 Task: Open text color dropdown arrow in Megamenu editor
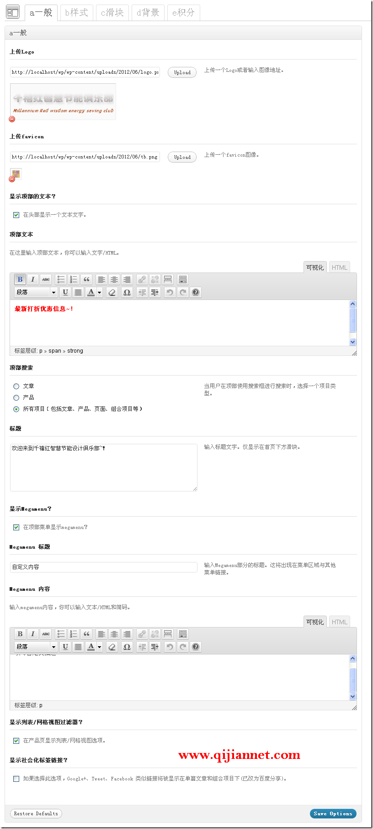[100, 647]
